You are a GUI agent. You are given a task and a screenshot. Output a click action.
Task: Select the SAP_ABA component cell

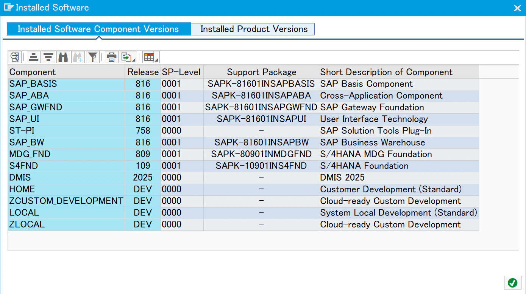click(x=67, y=96)
